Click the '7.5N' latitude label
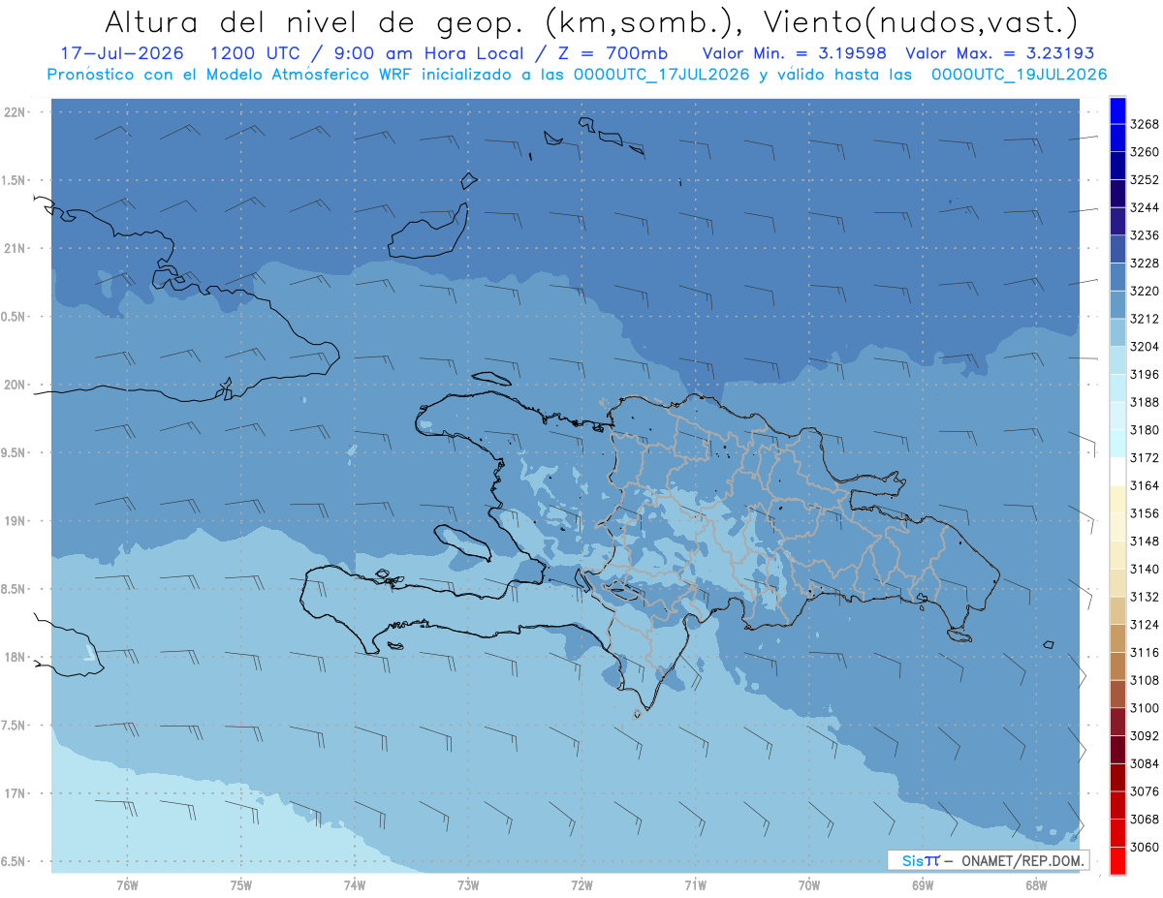1163x898 pixels. pyautogui.click(x=15, y=726)
